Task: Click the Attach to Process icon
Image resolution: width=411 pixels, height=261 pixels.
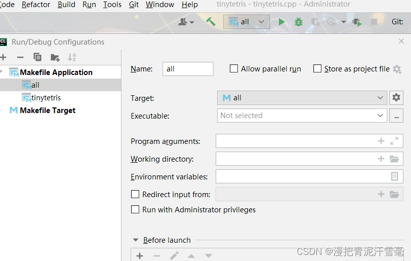Action: 357,22
